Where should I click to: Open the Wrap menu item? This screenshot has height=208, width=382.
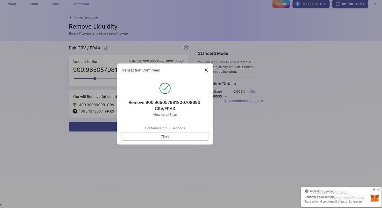[x=12, y=4]
